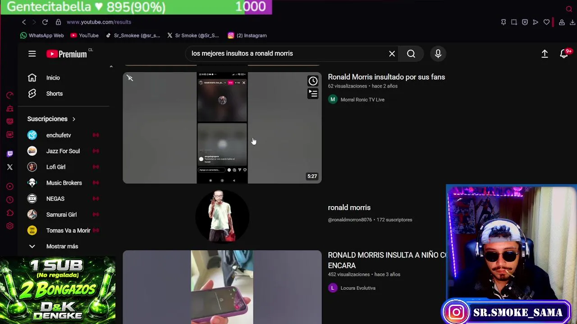Open the settings gear in browser sidebar
Viewport: 577px width, 324px height.
point(10,226)
